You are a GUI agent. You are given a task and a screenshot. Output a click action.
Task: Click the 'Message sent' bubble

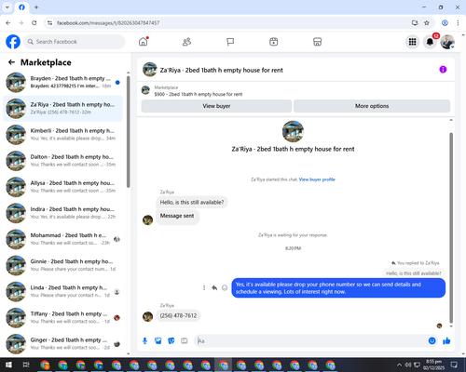tap(177, 216)
